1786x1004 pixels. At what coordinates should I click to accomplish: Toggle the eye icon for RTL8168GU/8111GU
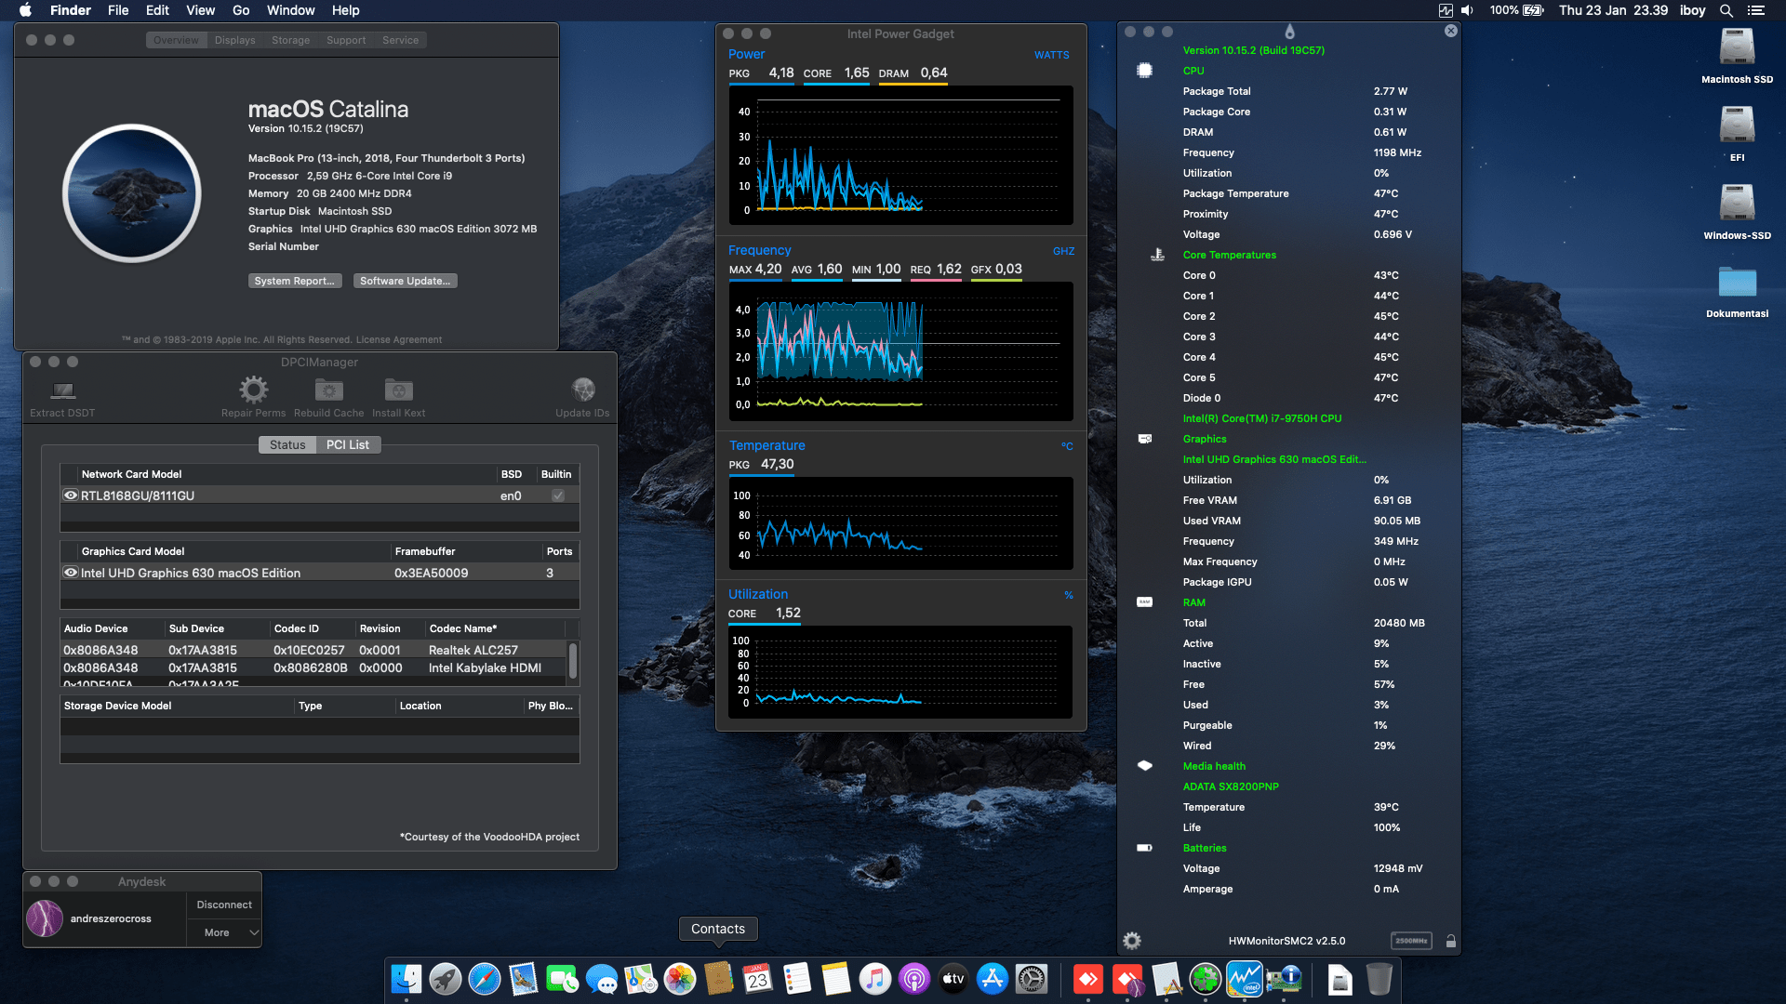71,495
